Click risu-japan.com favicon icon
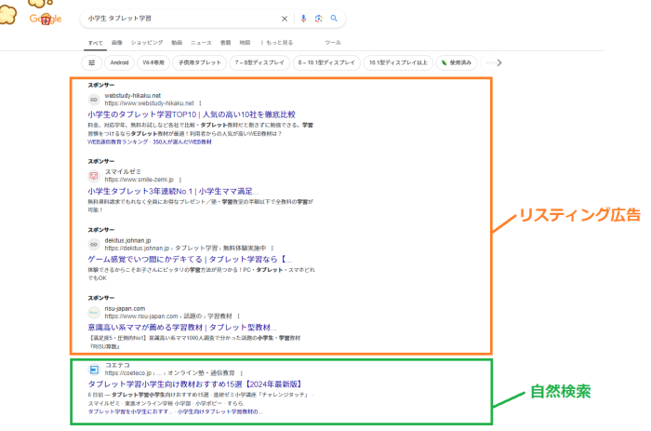The height and width of the screenshot is (431, 651). (94, 313)
